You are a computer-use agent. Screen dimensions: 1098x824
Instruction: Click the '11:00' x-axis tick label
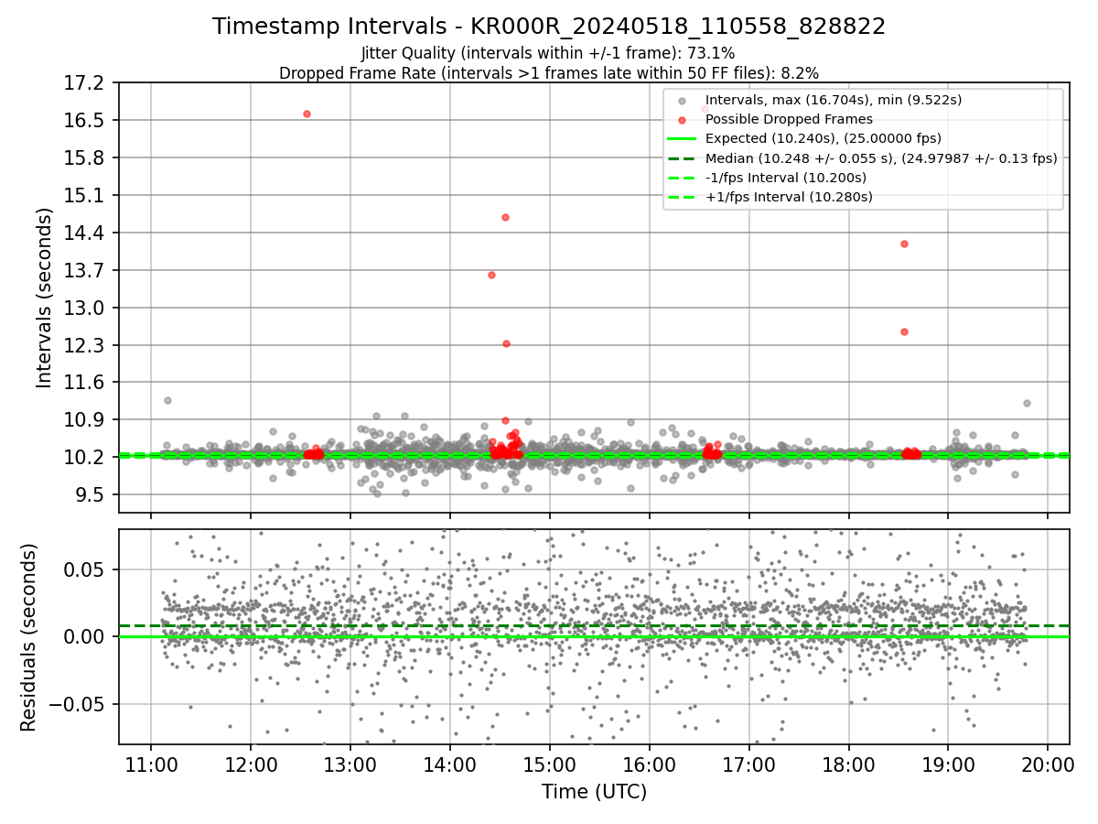[x=151, y=766]
